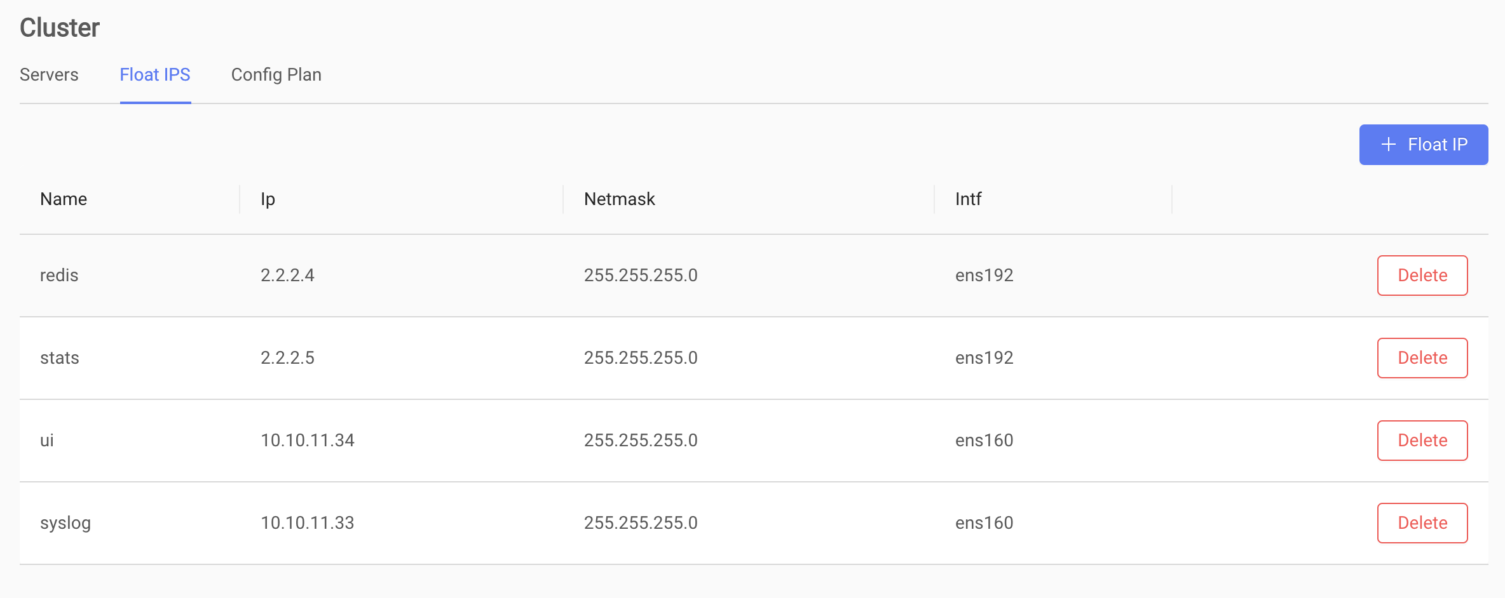Click the 10.10.11.34 IP cell
The height and width of the screenshot is (598, 1505).
coord(308,441)
